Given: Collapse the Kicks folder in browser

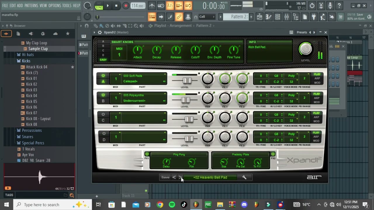Looking at the screenshot, I should 26,61.
